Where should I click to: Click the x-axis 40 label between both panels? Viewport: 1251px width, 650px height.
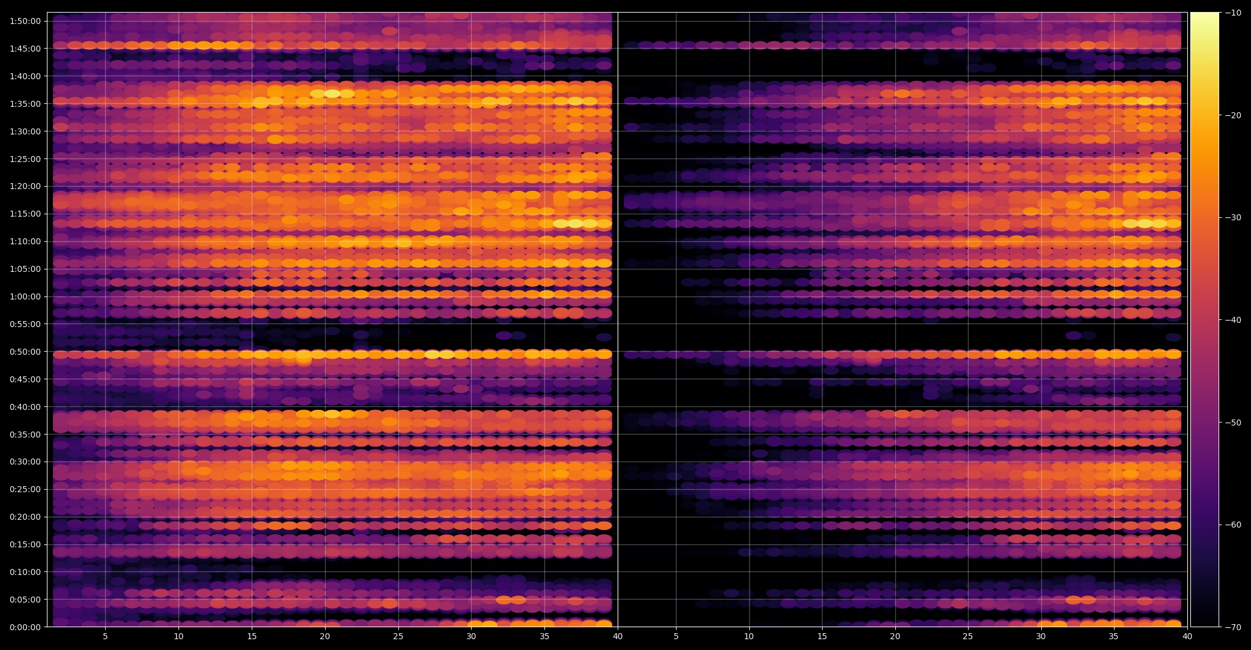click(x=618, y=636)
